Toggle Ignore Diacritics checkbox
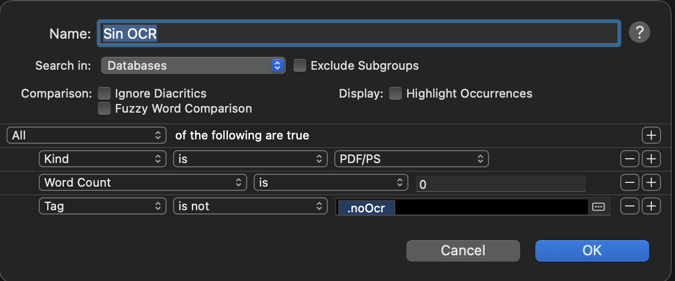The image size is (675, 281). pos(104,93)
